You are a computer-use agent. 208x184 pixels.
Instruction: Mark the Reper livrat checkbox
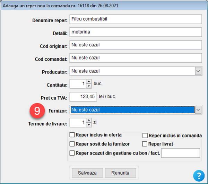pyautogui.click(x=145, y=144)
